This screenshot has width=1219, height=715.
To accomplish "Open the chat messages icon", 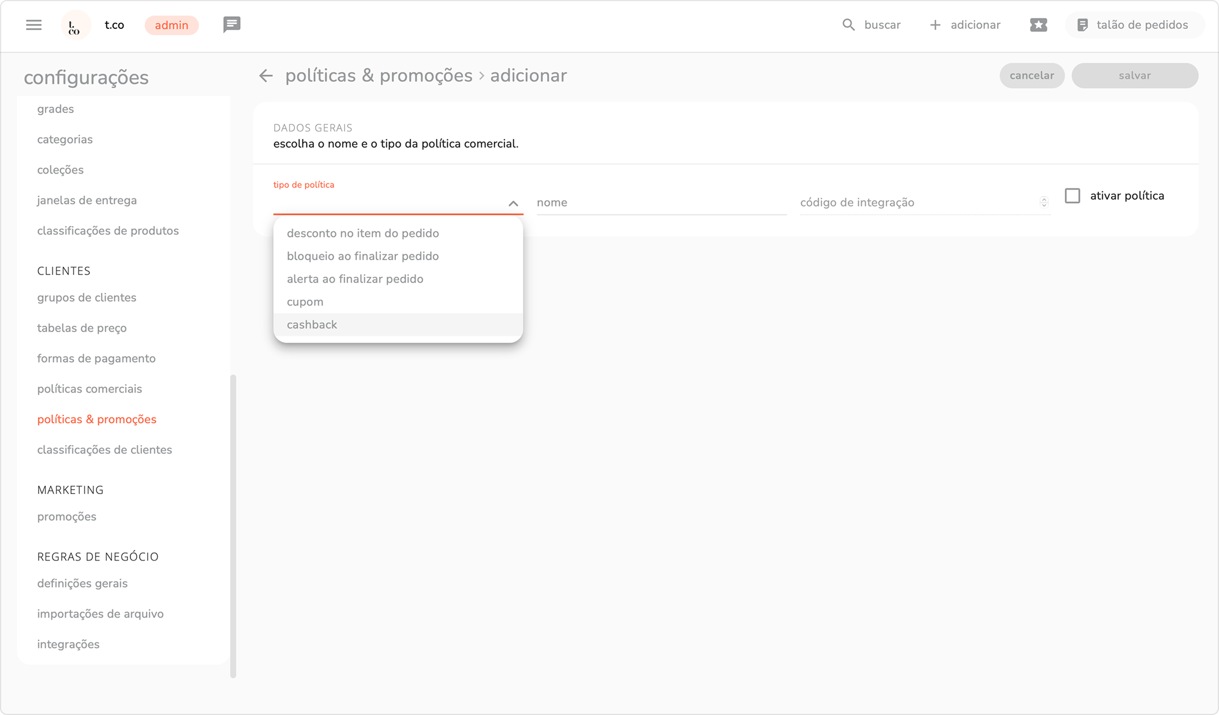I will [x=231, y=25].
